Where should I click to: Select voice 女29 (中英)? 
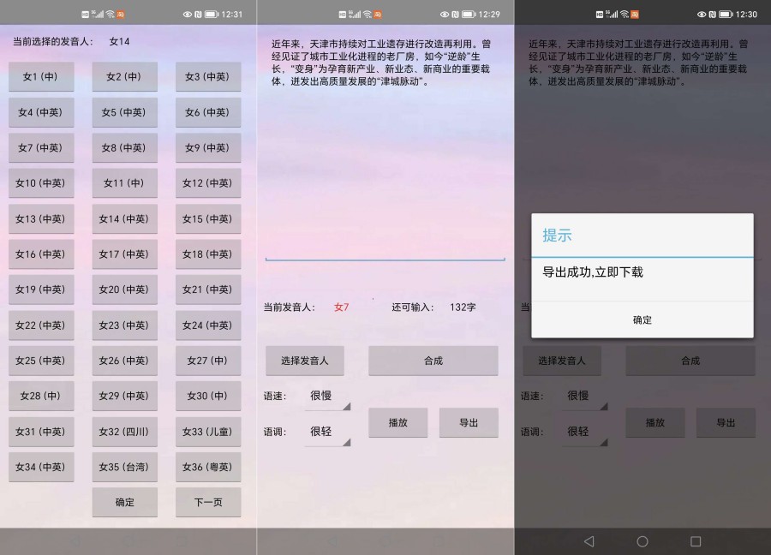pyautogui.click(x=124, y=397)
